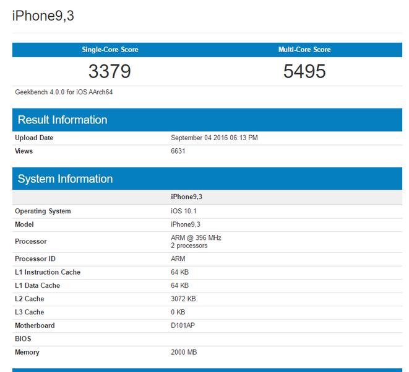The height and width of the screenshot is (372, 409).
Task: Select the 2 processors text
Action: click(x=189, y=246)
